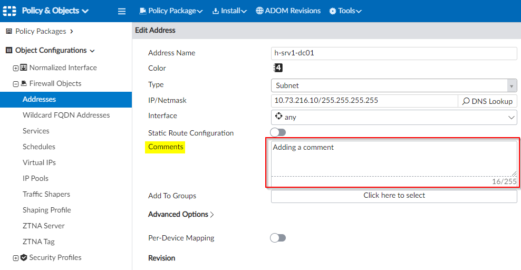Click the Add To Groups selector
521x270 pixels.
click(x=393, y=196)
